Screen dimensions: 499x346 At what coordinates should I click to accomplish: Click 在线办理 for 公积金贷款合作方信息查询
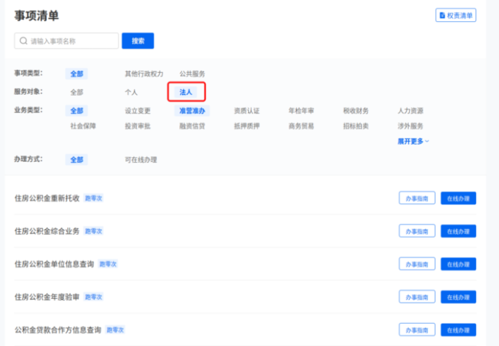(458, 330)
